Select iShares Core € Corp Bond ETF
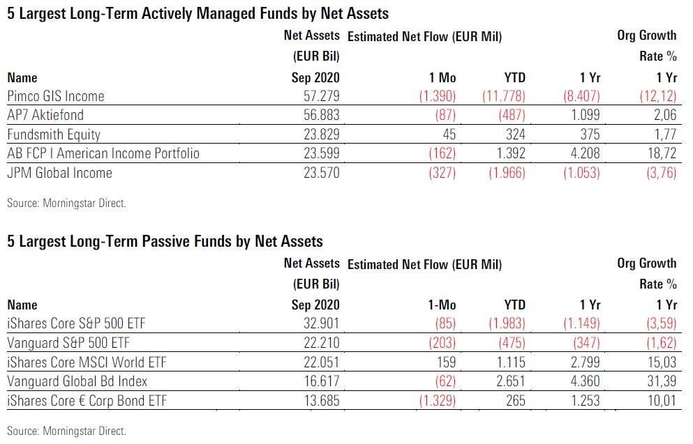The image size is (693, 444). pyautogui.click(x=86, y=399)
